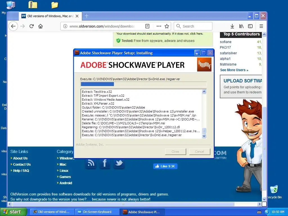
Task: Reload the current page
Action: point(31,26)
